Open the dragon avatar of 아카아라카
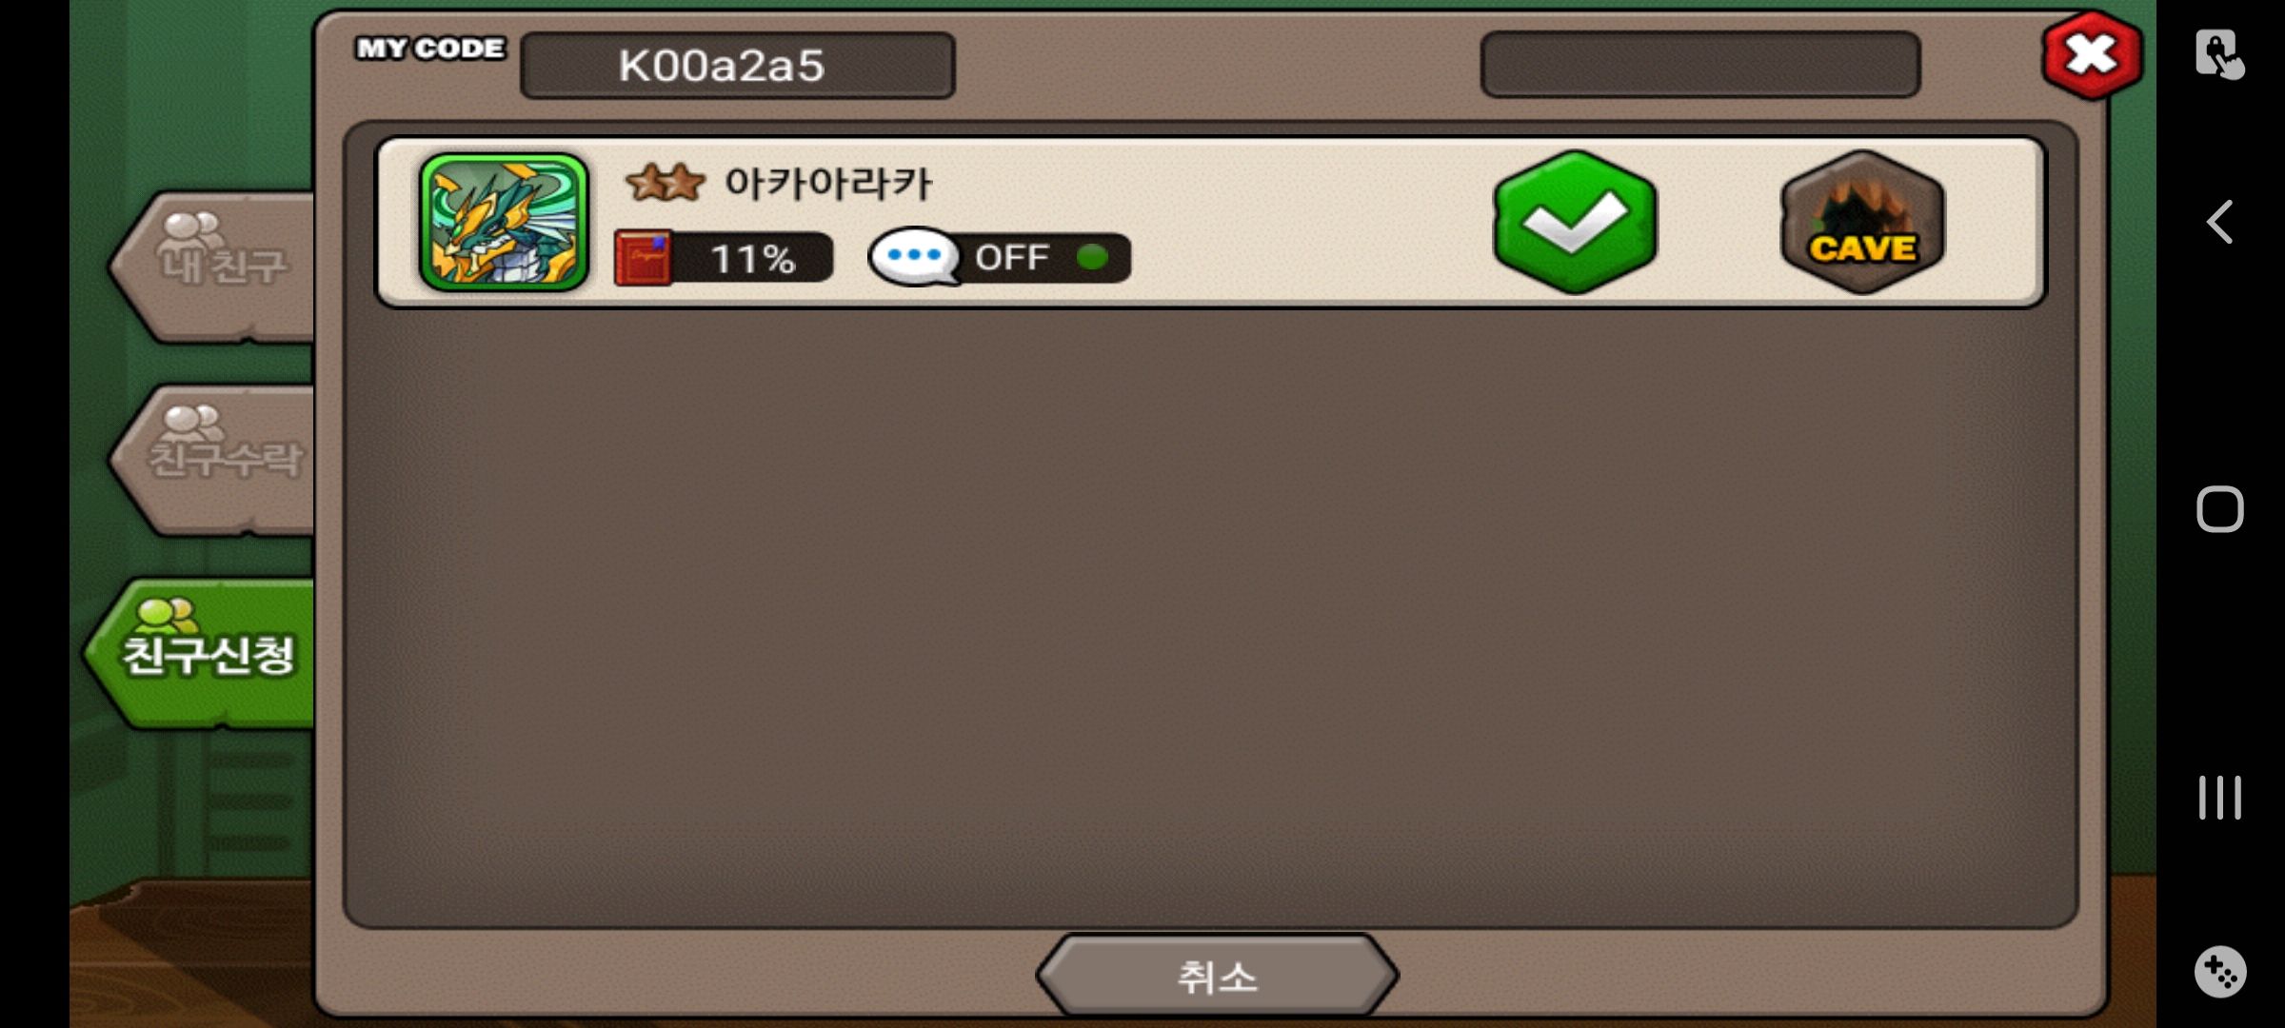Image resolution: width=2285 pixels, height=1028 pixels. [504, 222]
